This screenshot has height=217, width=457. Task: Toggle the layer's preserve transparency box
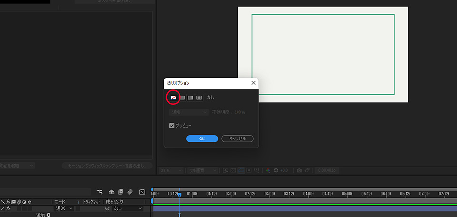tap(78, 208)
